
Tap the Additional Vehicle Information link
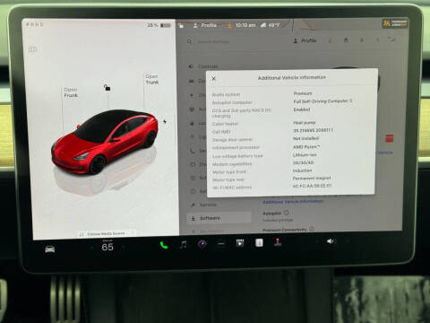293,202
